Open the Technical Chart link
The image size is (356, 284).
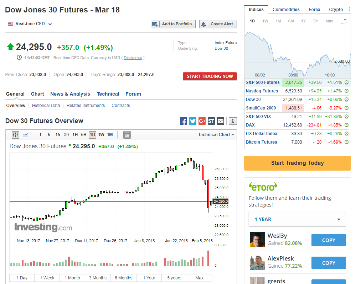[x=216, y=135]
